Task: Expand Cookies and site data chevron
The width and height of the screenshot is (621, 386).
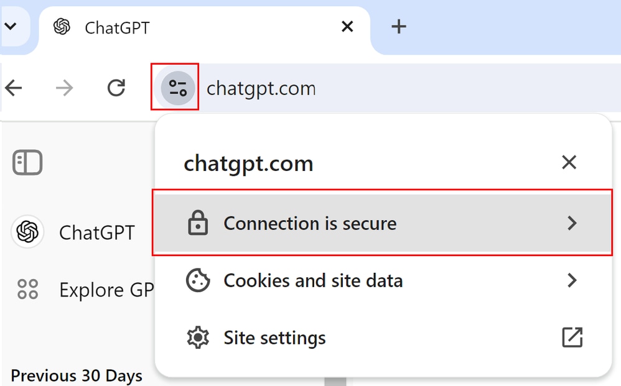Action: click(x=572, y=280)
